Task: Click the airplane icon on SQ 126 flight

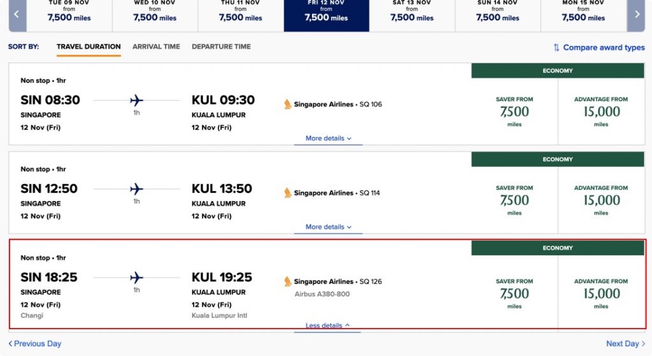Action: (136, 278)
